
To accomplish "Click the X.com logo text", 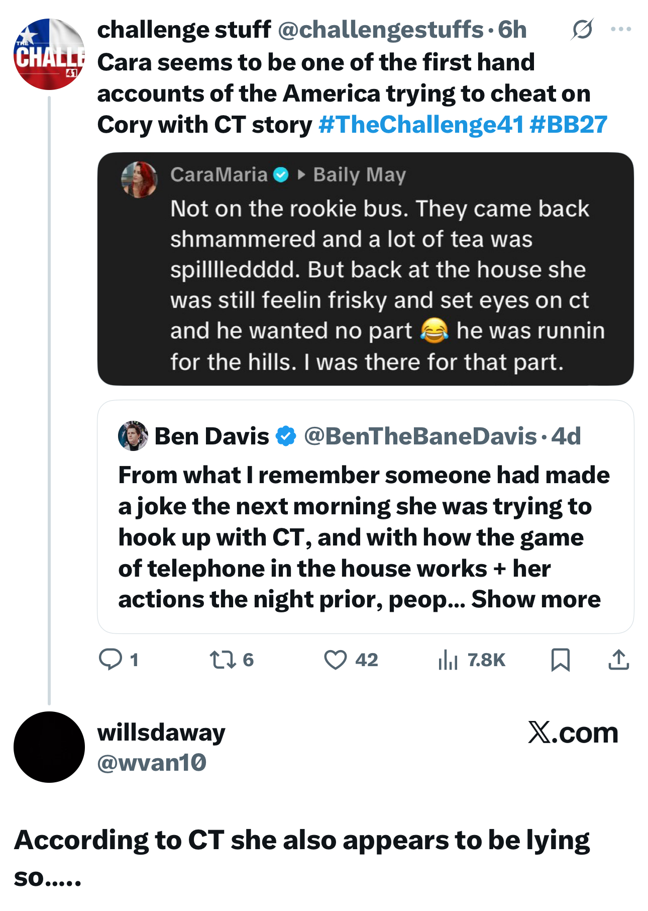I will [x=573, y=733].
